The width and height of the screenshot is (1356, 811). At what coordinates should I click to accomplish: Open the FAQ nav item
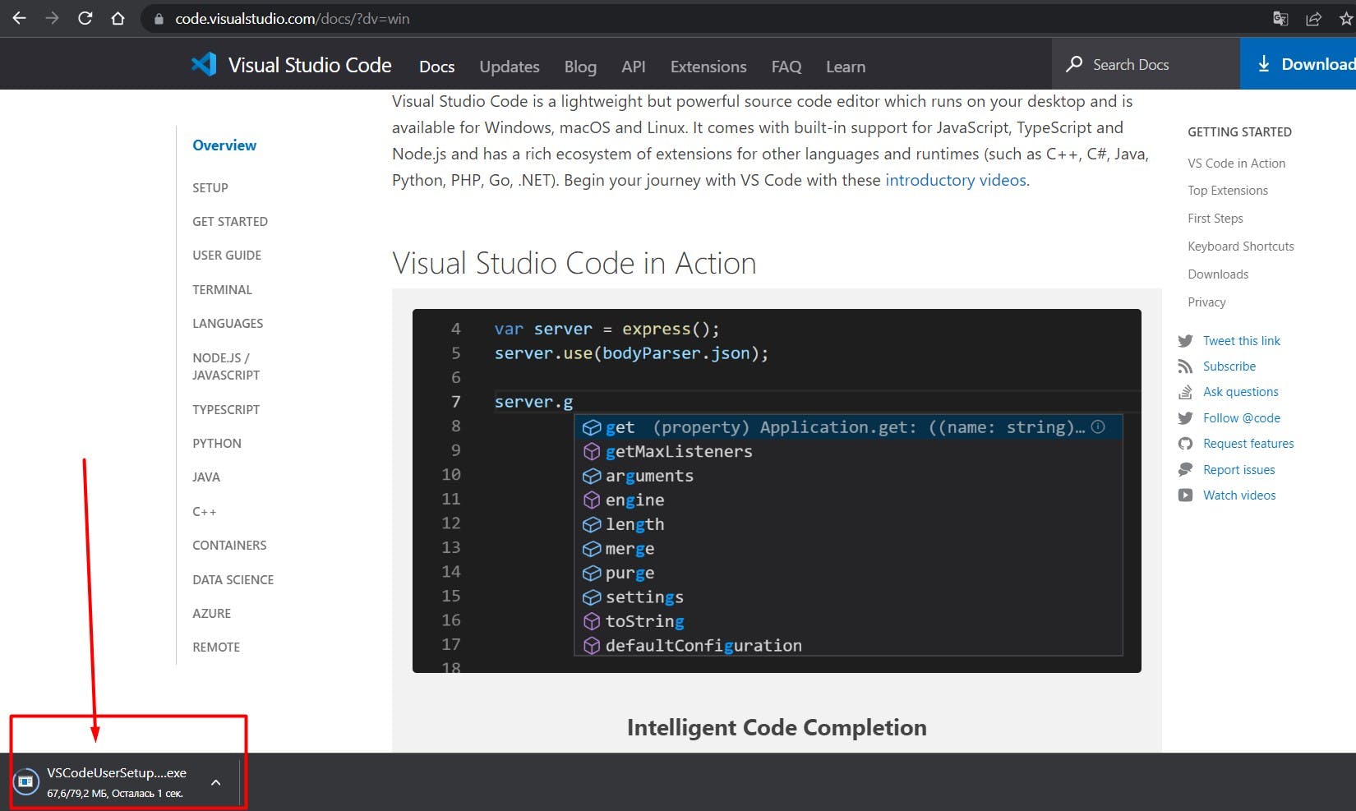click(786, 67)
